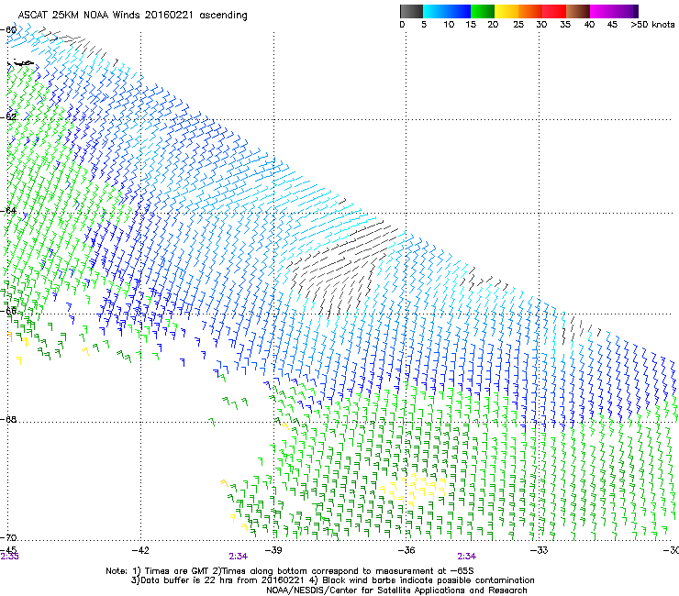
Task: Click the 2:34 time label near -39
Action: pyautogui.click(x=239, y=557)
